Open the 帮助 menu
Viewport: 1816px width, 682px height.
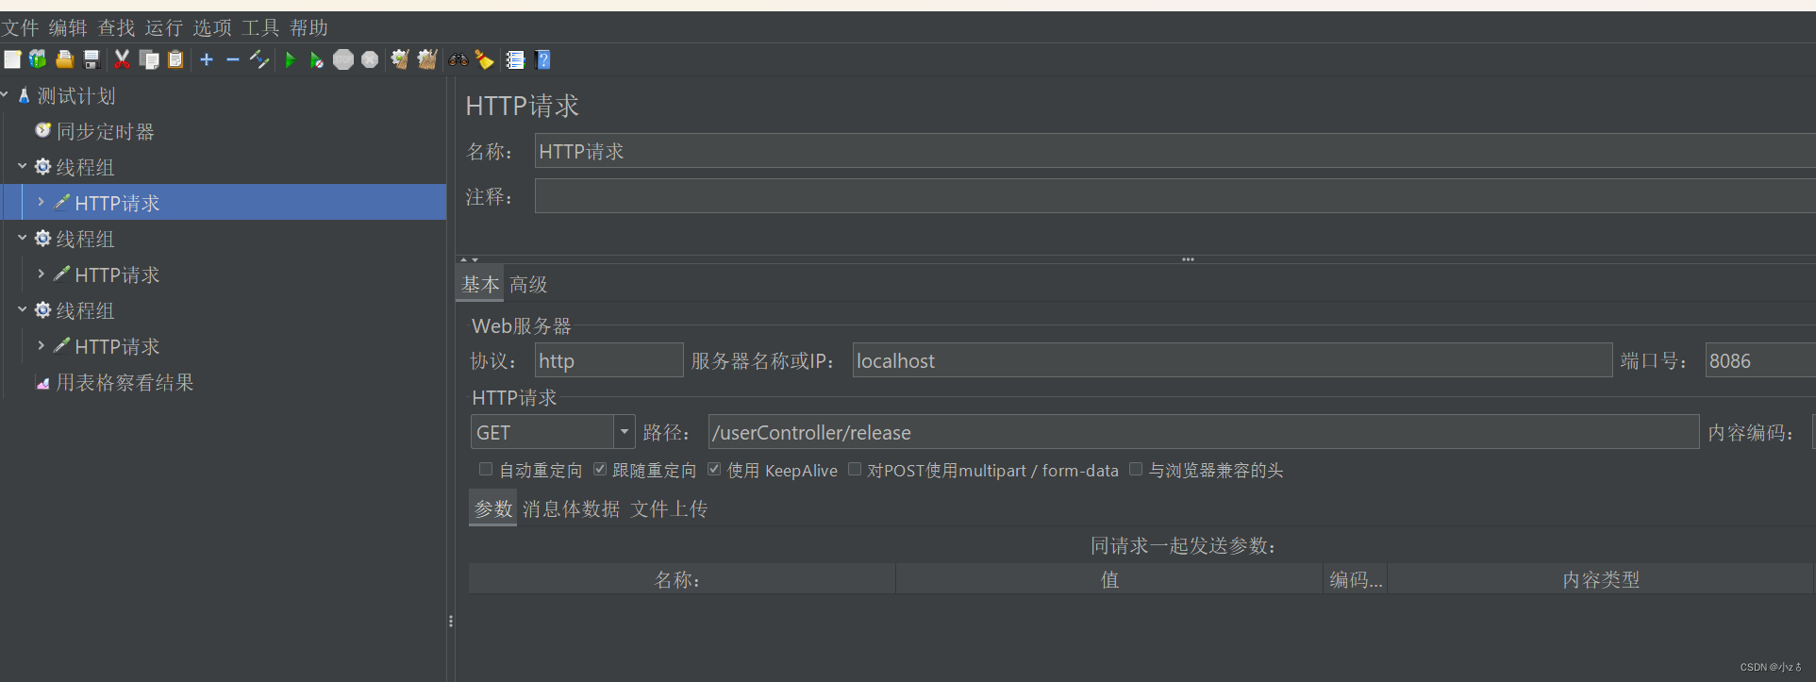click(308, 27)
